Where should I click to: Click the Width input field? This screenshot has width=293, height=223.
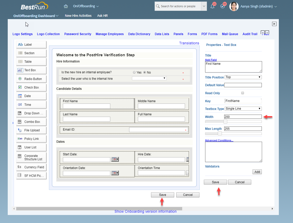(x=243, y=117)
